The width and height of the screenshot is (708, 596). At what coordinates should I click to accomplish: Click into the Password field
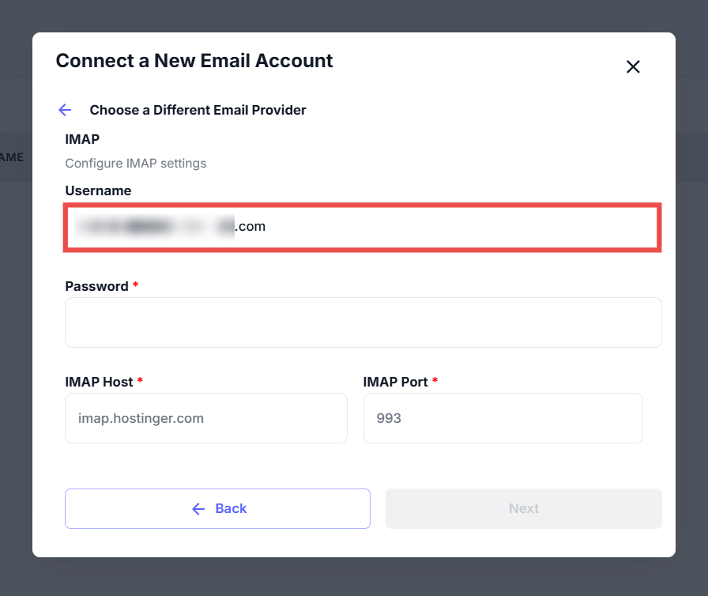pyautogui.click(x=363, y=323)
